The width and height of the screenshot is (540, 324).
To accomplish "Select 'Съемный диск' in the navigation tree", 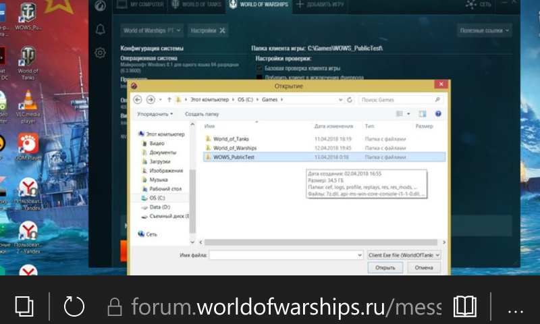I will pyautogui.click(x=165, y=216).
